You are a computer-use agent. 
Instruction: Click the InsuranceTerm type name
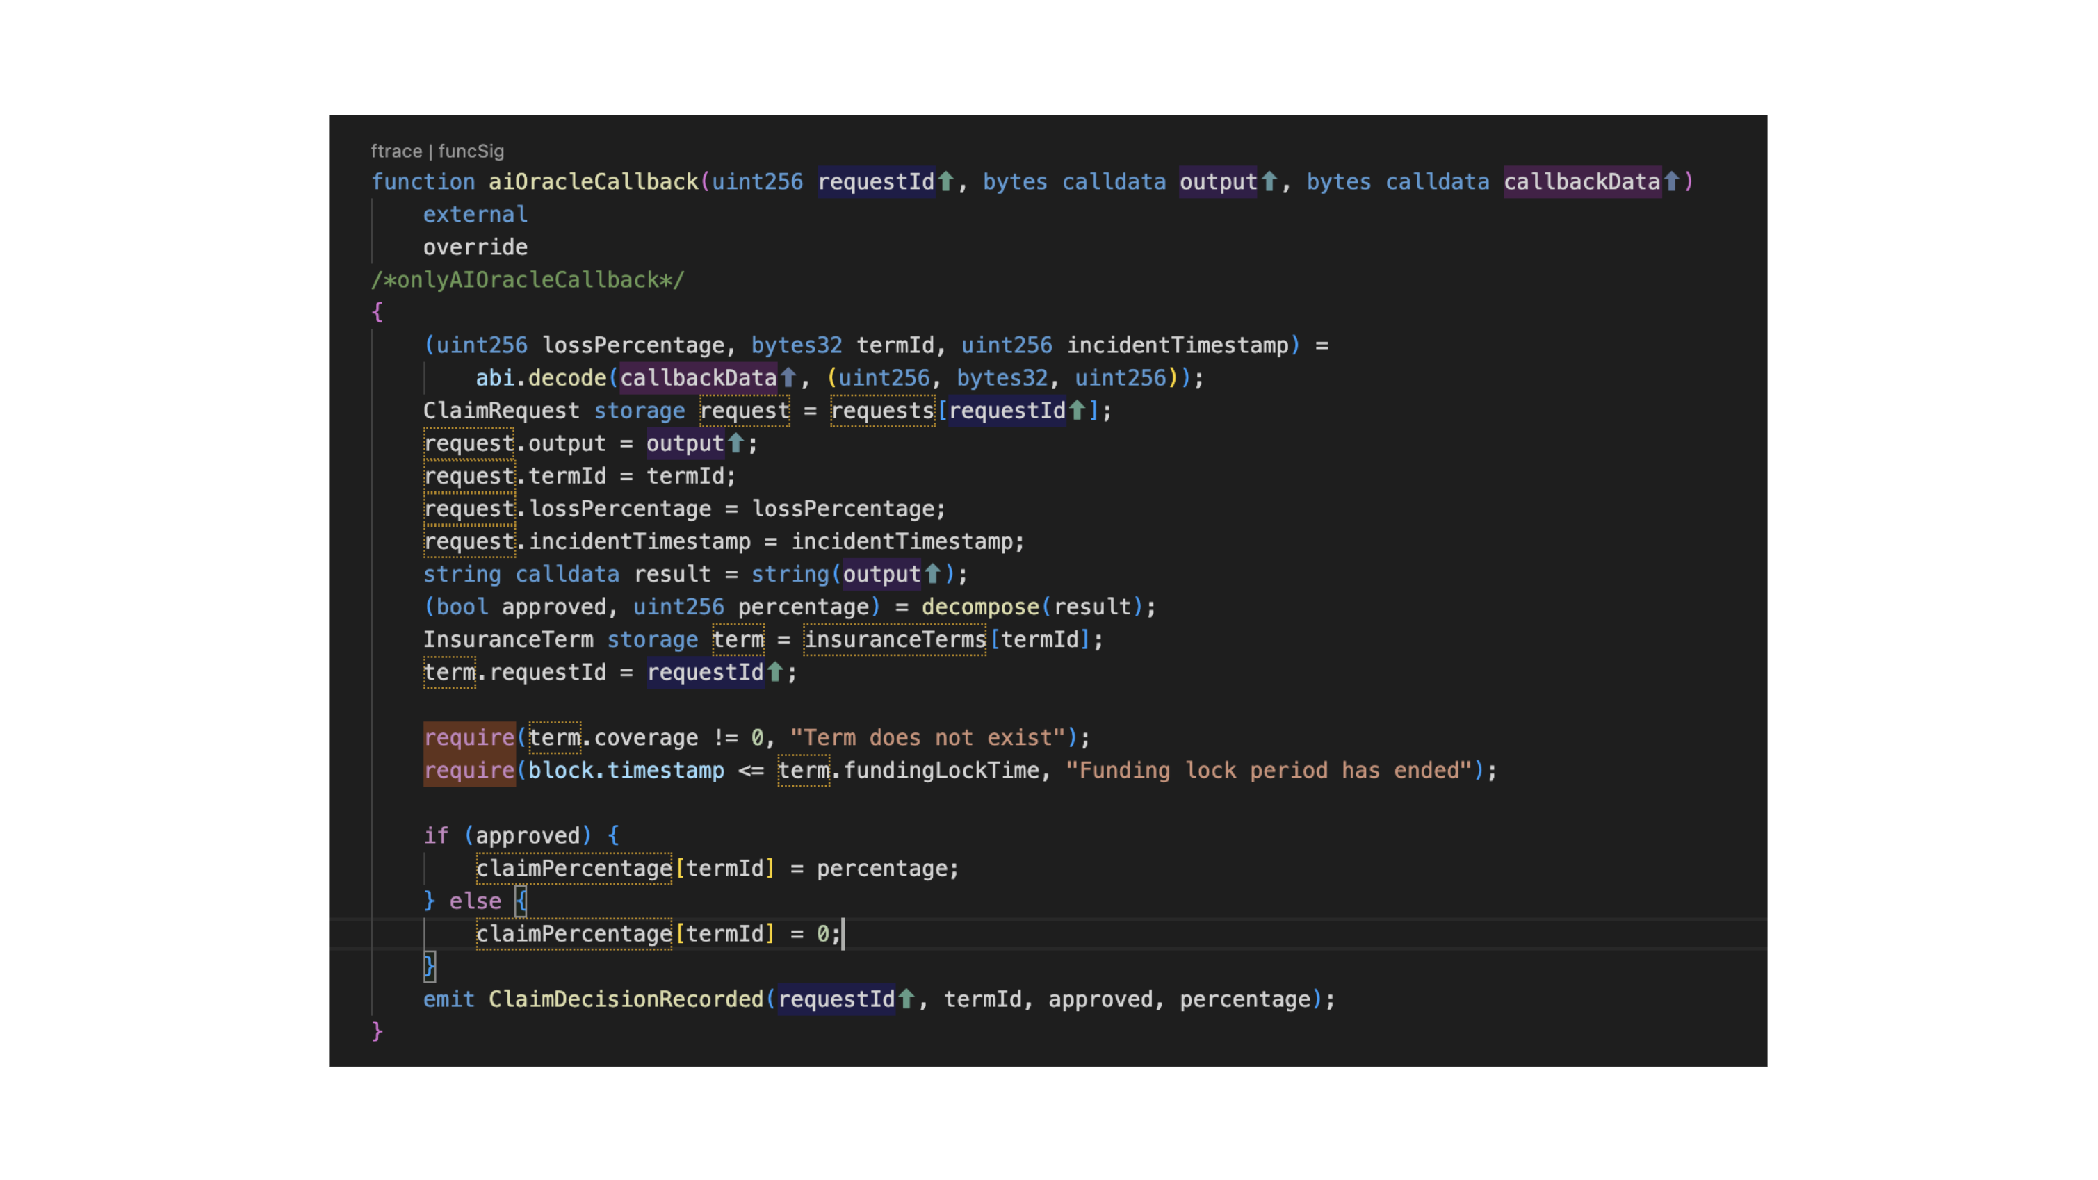[507, 639]
